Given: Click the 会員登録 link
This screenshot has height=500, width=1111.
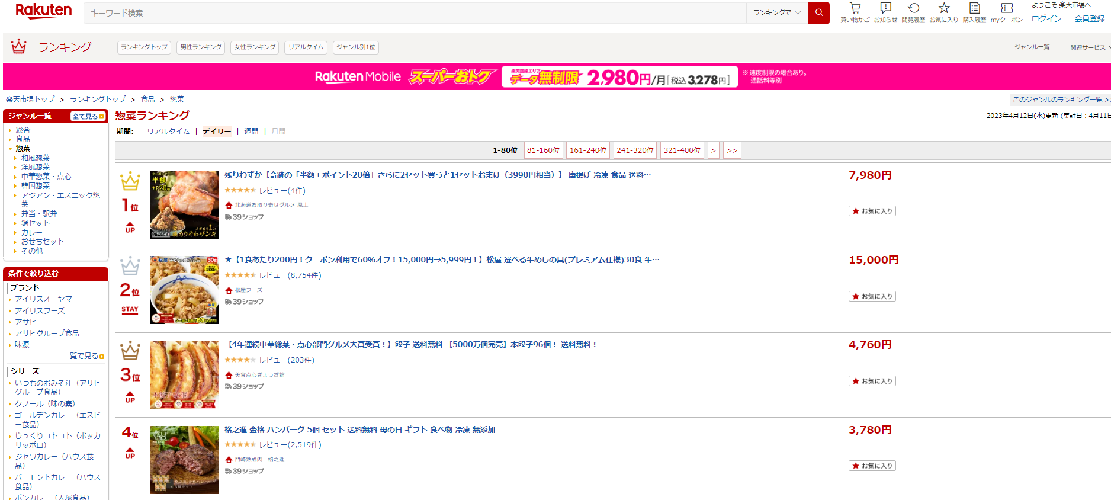Looking at the screenshot, I should coord(1090,19).
